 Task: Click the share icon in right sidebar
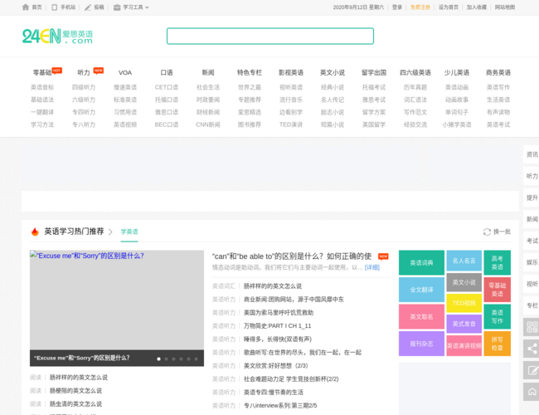coord(532,349)
